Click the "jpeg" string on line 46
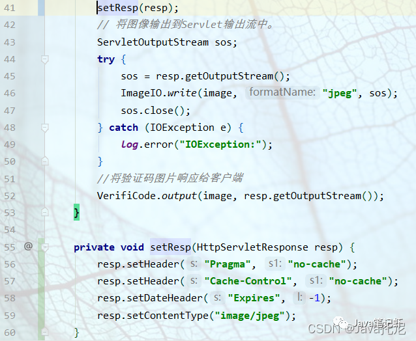416x341 pixels. click(340, 94)
